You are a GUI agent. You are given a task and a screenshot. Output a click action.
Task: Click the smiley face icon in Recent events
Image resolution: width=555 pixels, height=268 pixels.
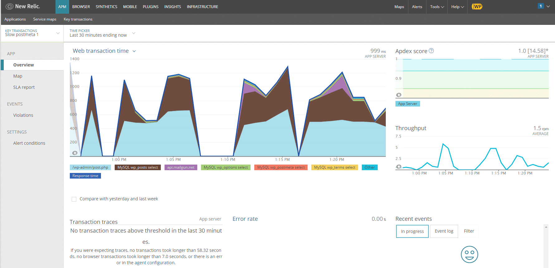pos(469,254)
